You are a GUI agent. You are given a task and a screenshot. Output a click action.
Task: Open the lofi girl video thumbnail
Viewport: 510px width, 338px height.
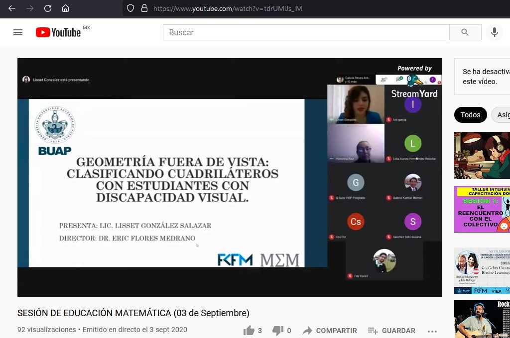point(482,156)
